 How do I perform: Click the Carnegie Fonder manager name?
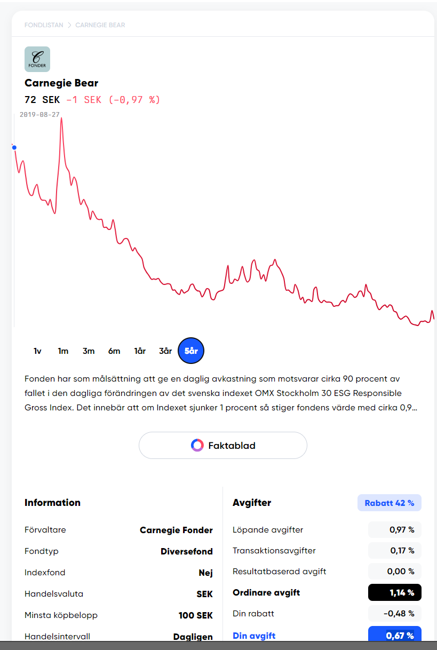coord(176,530)
